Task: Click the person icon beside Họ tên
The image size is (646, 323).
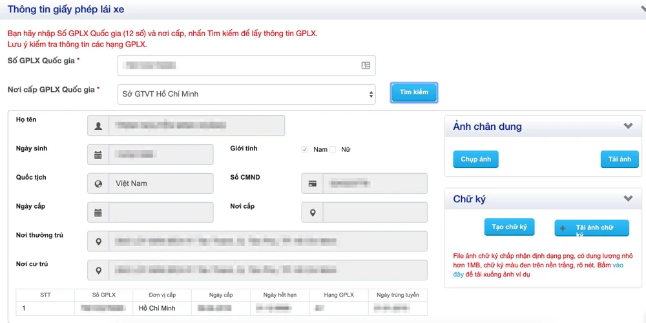Action: (98, 126)
